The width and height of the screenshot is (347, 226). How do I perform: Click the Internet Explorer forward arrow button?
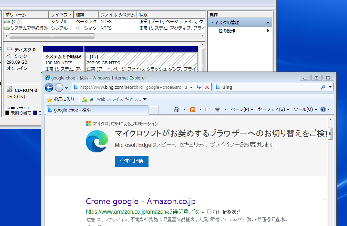pos(59,87)
